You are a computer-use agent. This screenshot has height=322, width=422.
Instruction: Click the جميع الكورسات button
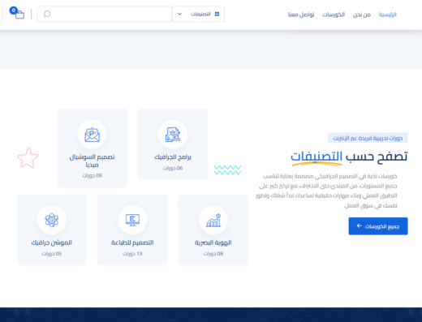click(x=378, y=226)
